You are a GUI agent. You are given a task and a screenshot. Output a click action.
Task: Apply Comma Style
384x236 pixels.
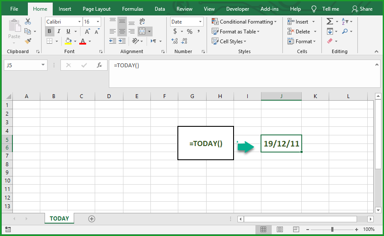pos(198,31)
